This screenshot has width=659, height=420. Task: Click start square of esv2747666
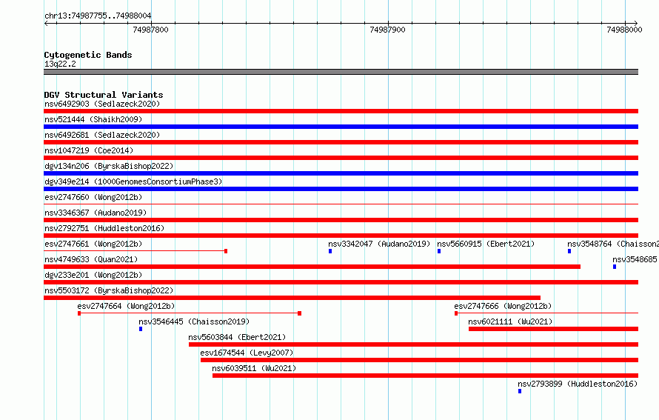[x=456, y=313]
